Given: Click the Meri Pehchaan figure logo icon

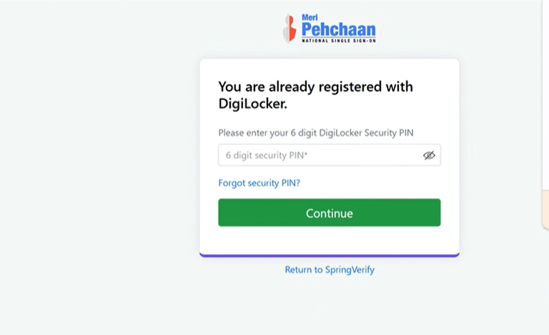Looking at the screenshot, I should pyautogui.click(x=289, y=29).
